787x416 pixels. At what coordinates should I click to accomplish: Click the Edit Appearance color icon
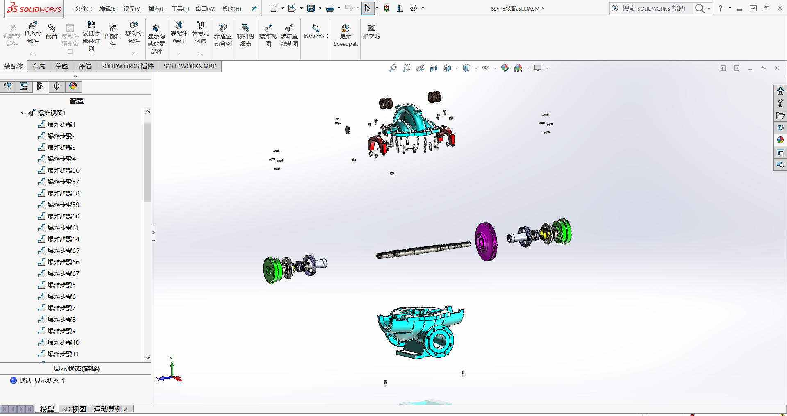(x=505, y=68)
